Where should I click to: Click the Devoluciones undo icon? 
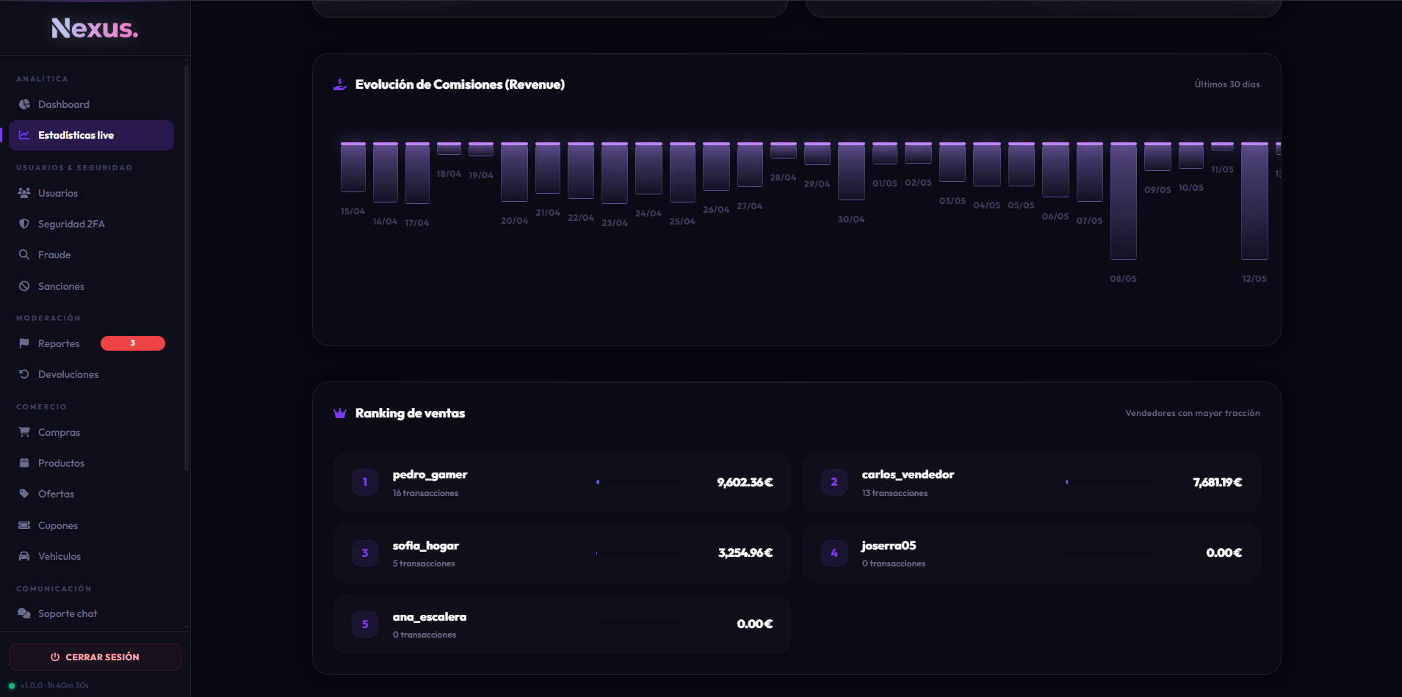click(24, 374)
